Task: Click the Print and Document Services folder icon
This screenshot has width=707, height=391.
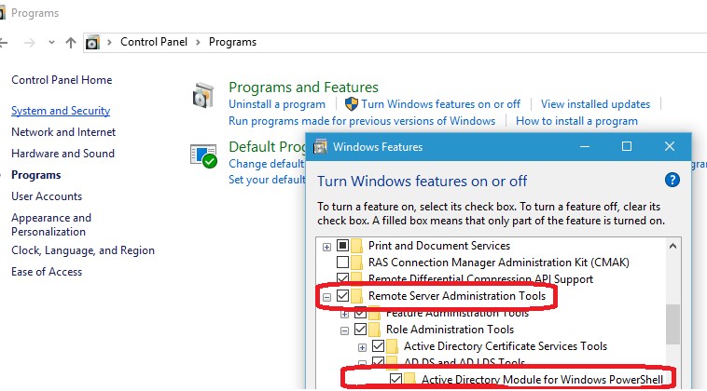Action: [356, 246]
